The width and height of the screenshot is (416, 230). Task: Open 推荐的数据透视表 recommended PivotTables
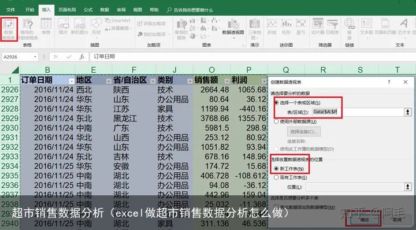click(28, 29)
